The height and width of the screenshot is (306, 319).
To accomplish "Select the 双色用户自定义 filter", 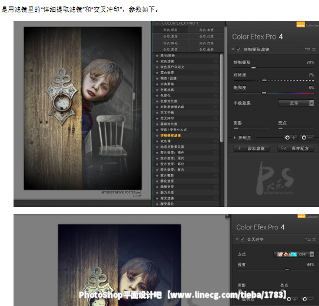I will point(172,67).
